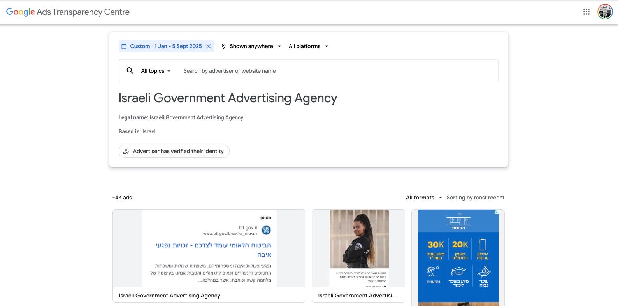
Task: Click the 20K figure in the blue ad
Action: tap(460, 245)
